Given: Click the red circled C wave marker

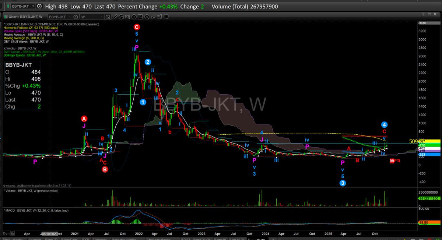Looking at the screenshot, I should [x=137, y=27].
